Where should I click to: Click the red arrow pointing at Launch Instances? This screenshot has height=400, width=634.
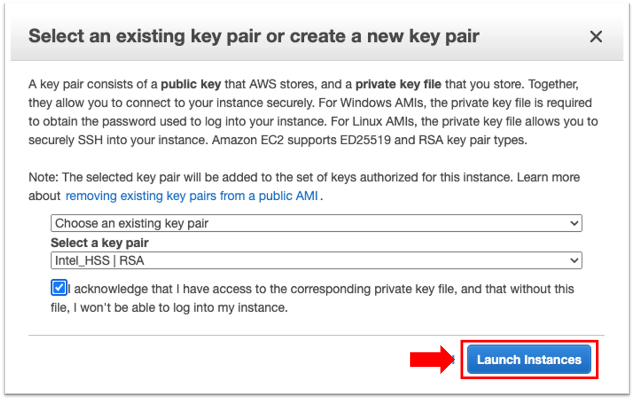[431, 359]
